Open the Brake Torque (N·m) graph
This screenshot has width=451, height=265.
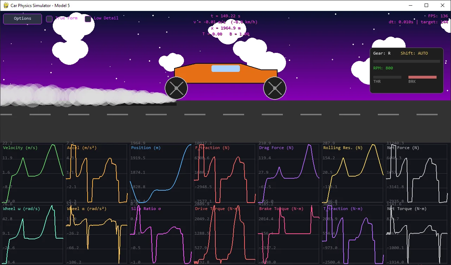289,234
